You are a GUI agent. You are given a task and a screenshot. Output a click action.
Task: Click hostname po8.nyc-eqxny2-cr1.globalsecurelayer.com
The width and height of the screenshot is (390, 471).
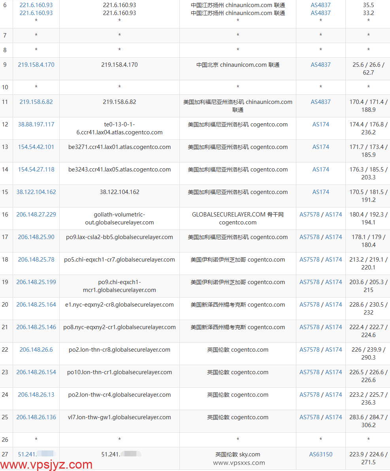pos(120,328)
